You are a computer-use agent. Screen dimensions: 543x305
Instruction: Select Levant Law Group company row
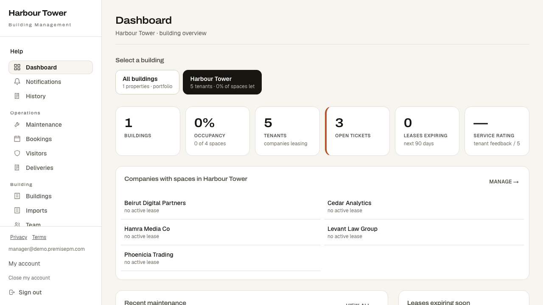pos(424,232)
